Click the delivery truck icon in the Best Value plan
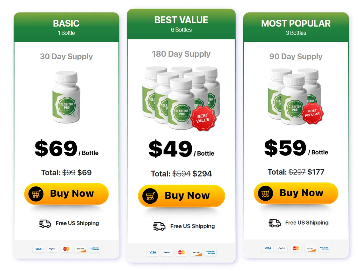The width and height of the screenshot is (364, 271). pos(159,226)
